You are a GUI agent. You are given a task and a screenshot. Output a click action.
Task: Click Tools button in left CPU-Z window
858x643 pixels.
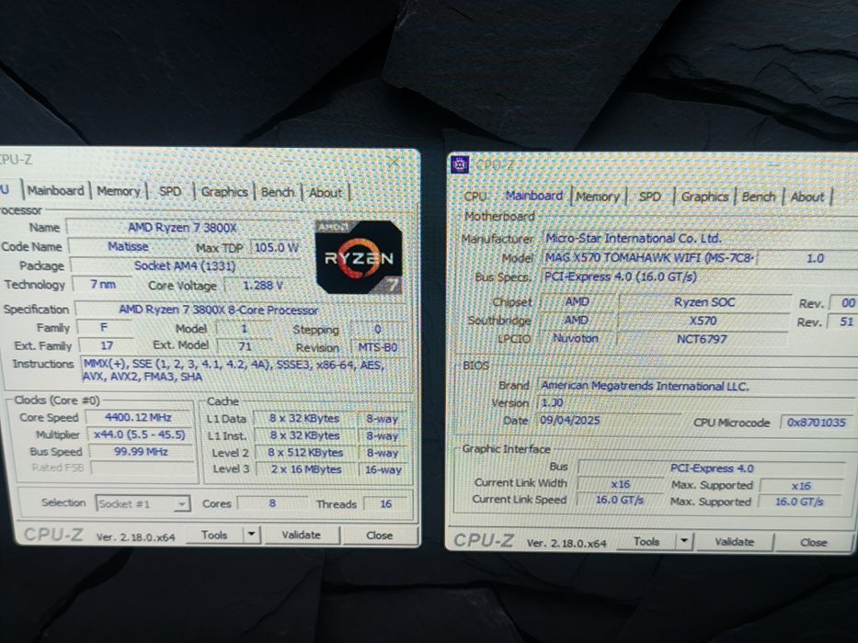pos(214,535)
